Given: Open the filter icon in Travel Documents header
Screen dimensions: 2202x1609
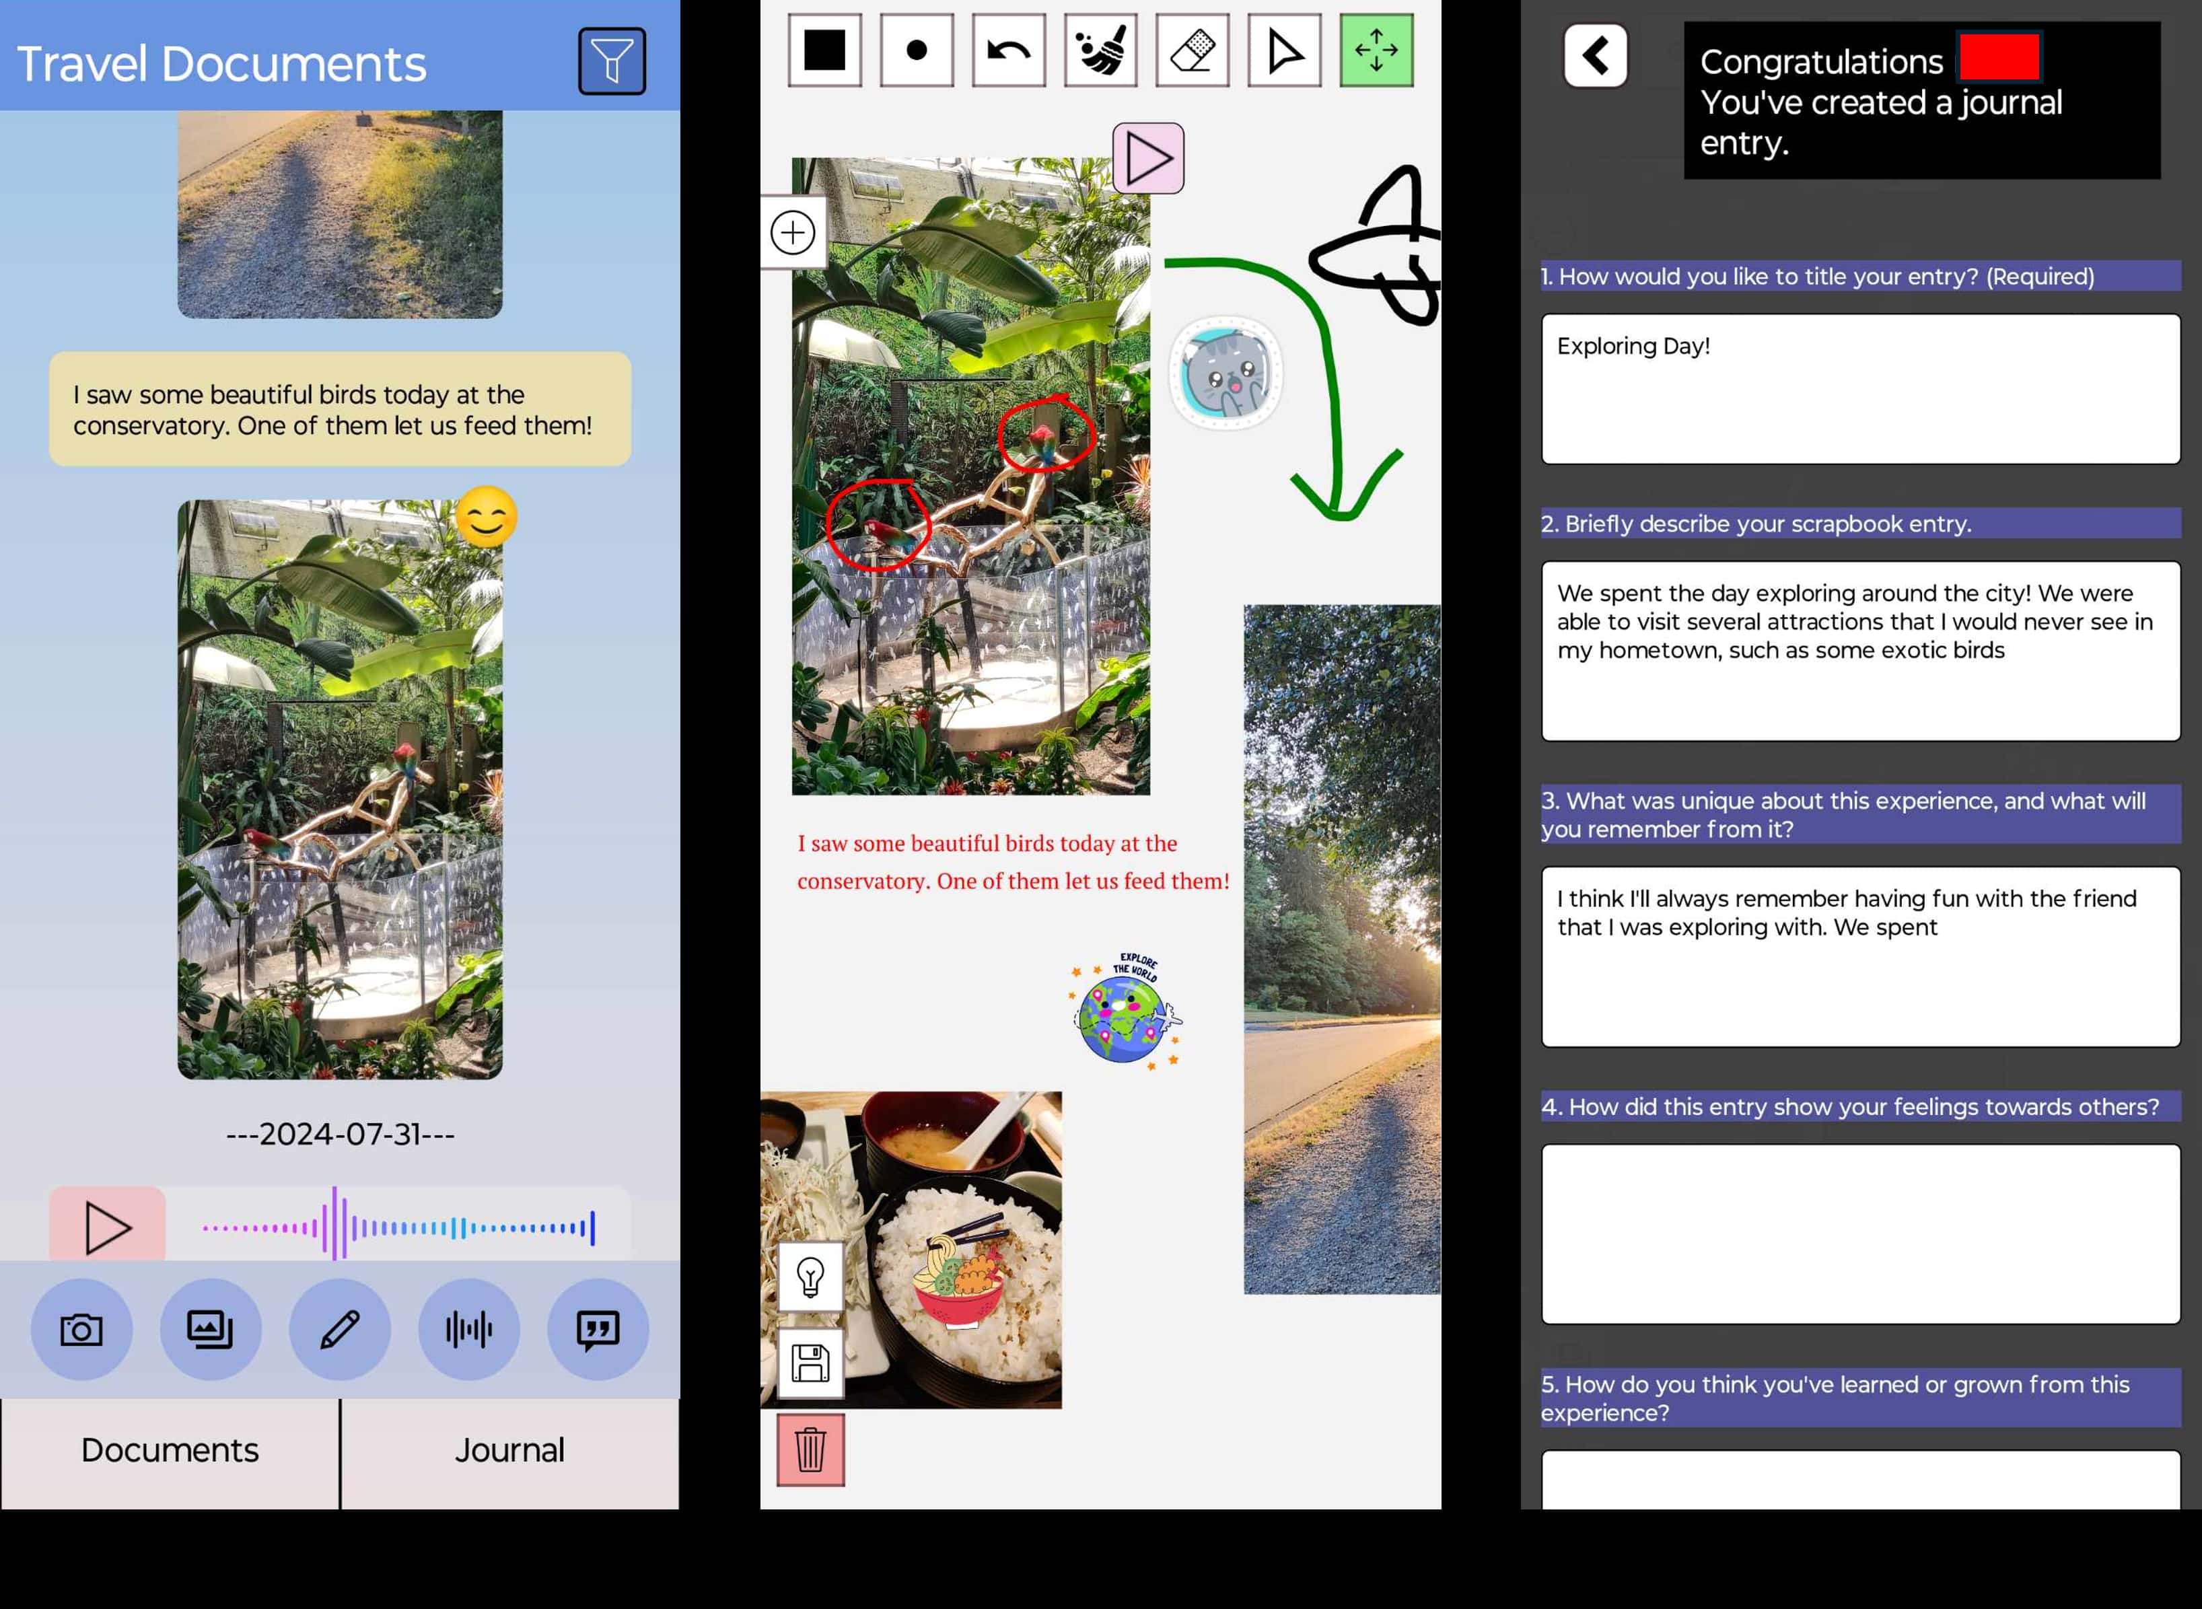Looking at the screenshot, I should 612,61.
